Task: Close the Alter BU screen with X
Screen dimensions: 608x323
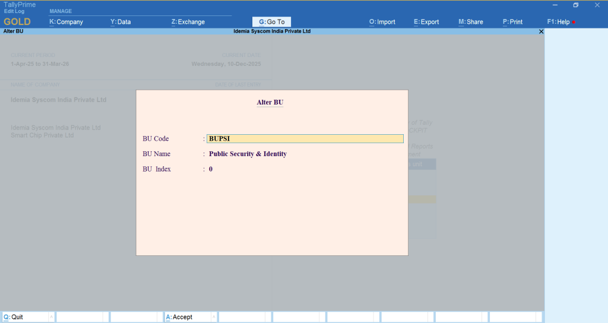Action: (541, 31)
